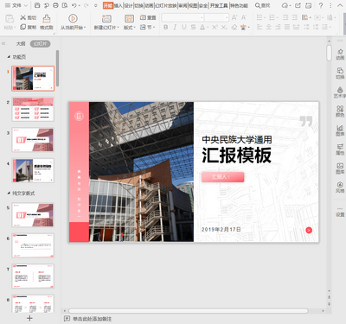Click the 重置 (Reset) icon
The image size is (346, 324).
point(143,17)
